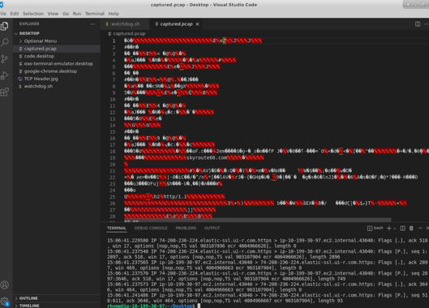Open the Search view in activity bar
Screen dimensions: 429x308
[5, 42]
